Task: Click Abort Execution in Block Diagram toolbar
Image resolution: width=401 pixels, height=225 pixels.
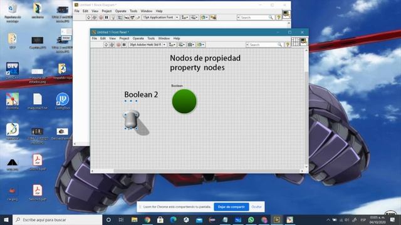Action: click(x=100, y=17)
